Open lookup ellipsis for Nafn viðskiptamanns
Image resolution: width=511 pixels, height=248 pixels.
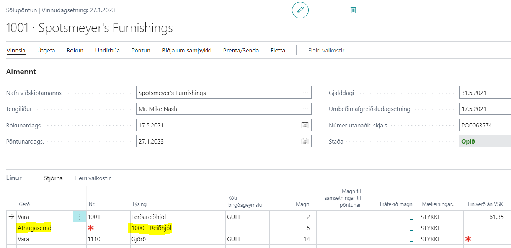[x=305, y=93]
